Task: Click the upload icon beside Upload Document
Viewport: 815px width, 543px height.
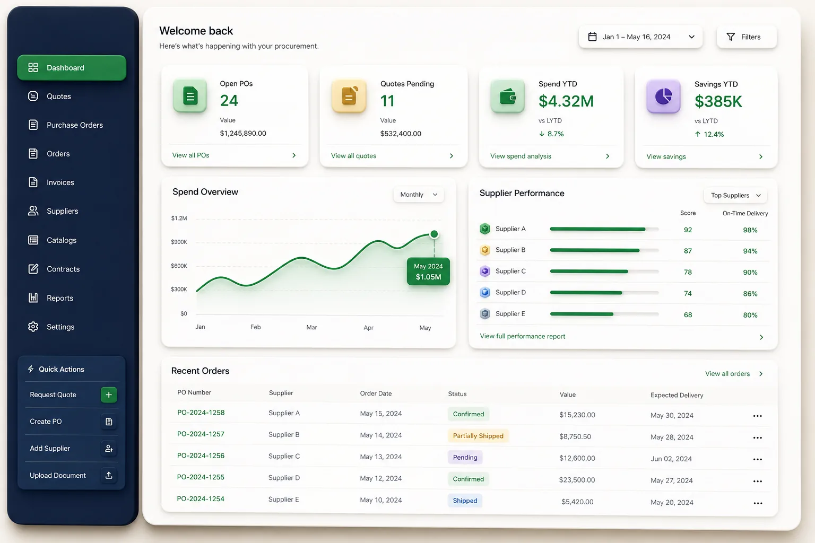Action: coord(109,476)
